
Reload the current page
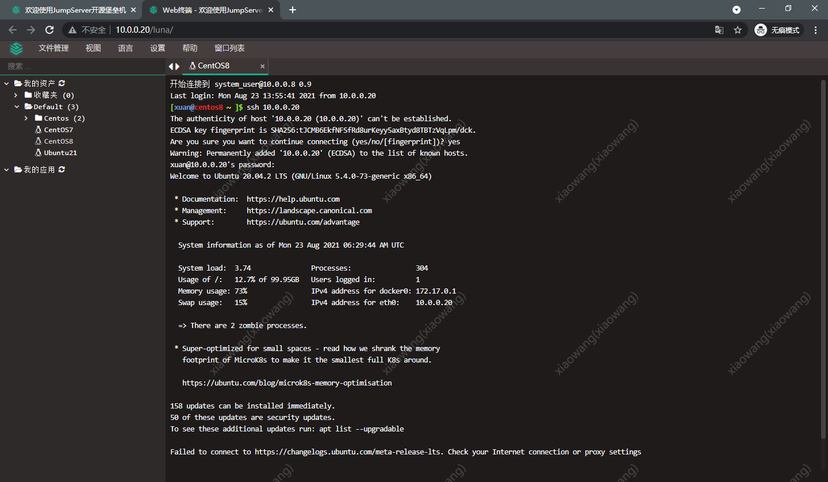click(49, 30)
